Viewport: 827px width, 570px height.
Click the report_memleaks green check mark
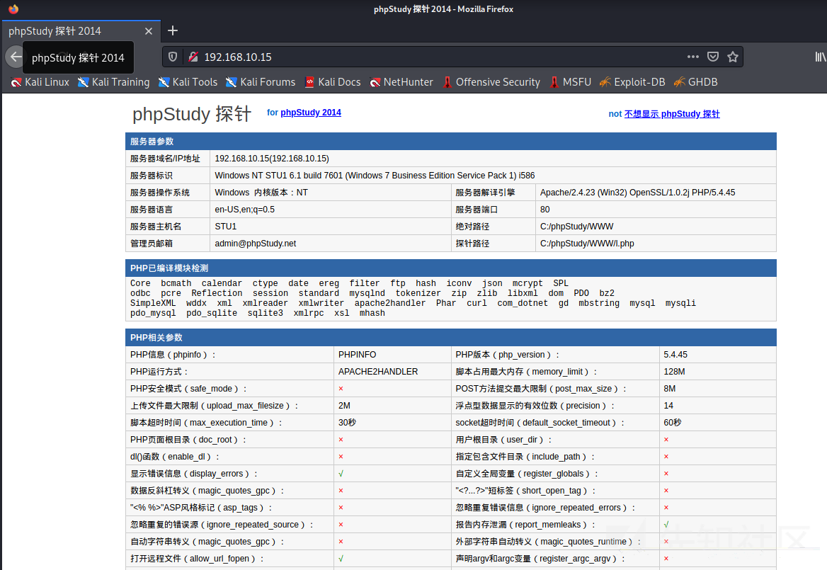tap(667, 525)
